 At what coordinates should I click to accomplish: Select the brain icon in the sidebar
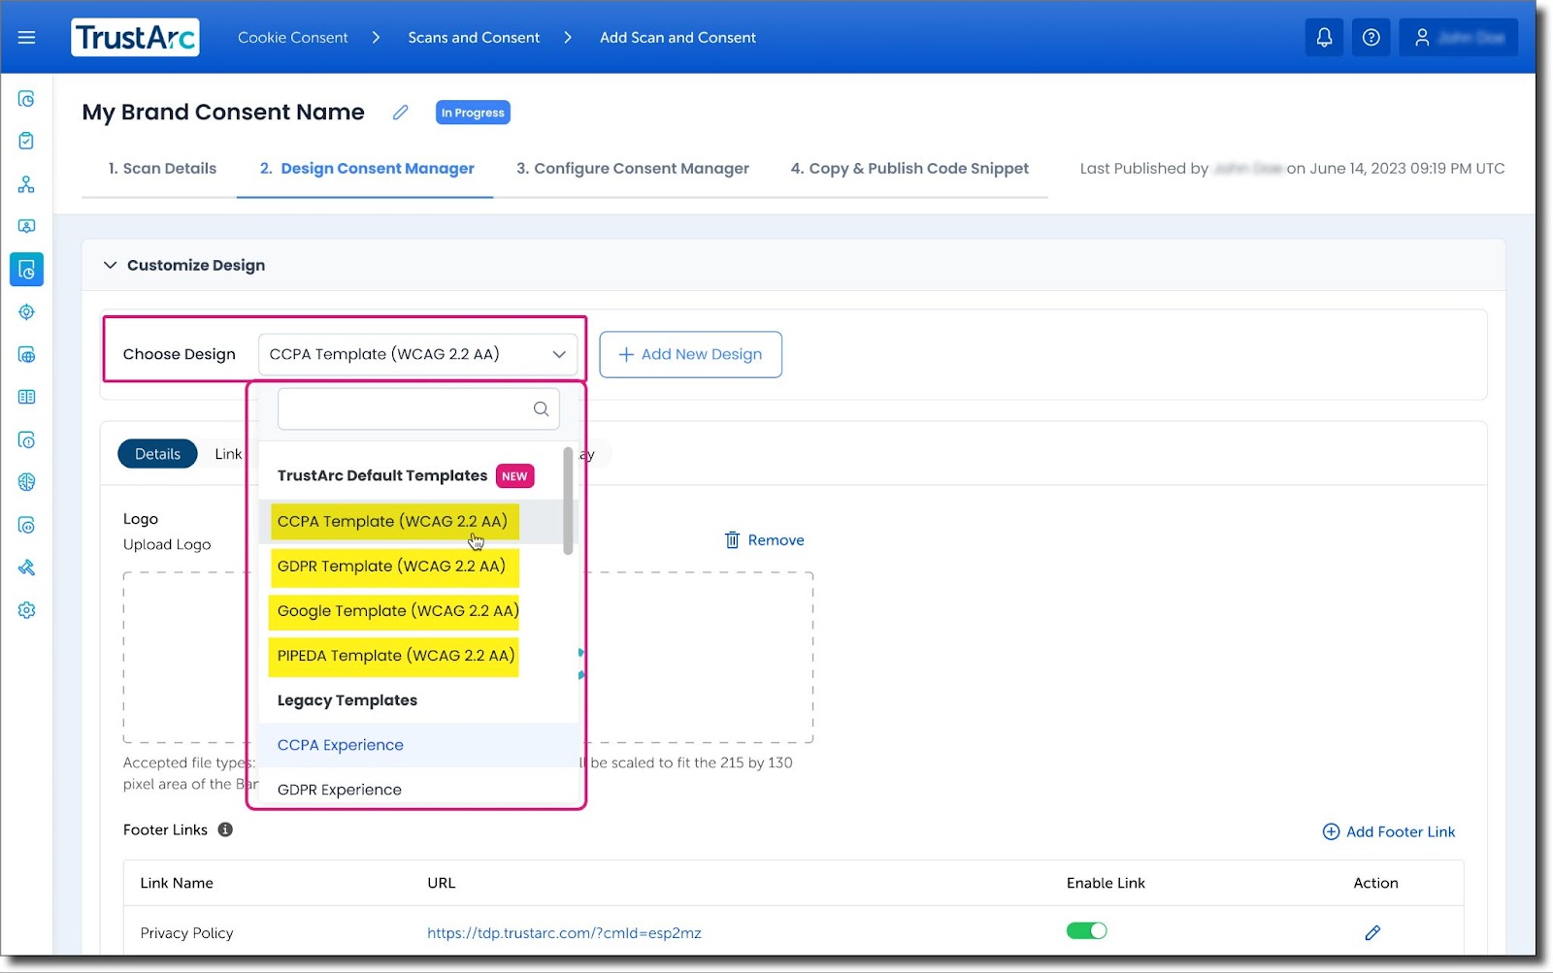coord(26,482)
